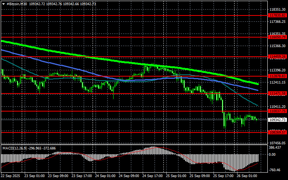Click the 108269.57 red price level label
This screenshot has height=180, width=288.
point(277,133)
